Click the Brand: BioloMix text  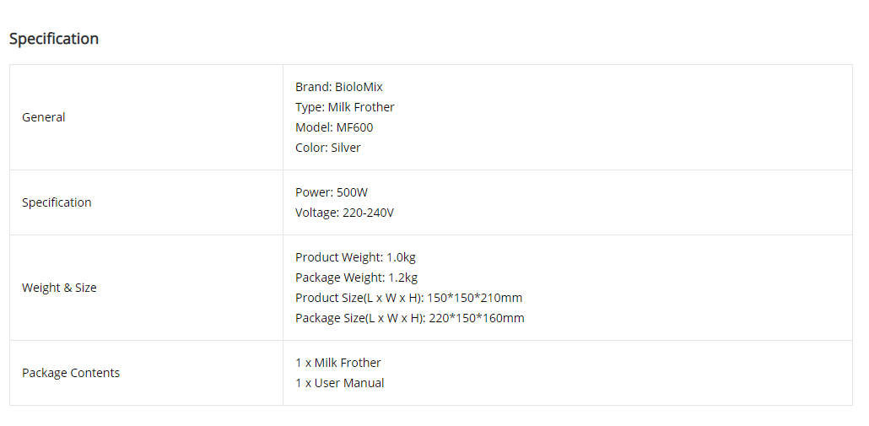pyautogui.click(x=338, y=87)
